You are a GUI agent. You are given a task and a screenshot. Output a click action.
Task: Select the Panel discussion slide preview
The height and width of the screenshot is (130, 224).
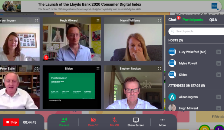tap(71, 86)
